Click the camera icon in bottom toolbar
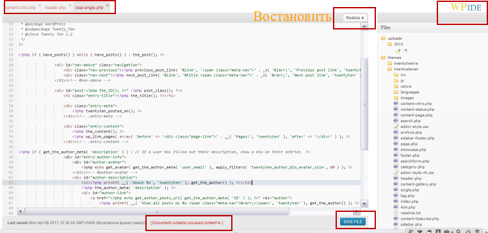Screen dimensions: 488x233 point(446,231)
